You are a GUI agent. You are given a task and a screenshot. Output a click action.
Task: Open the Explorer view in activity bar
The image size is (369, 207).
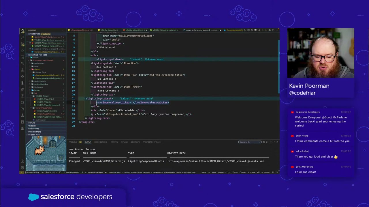pos(22,31)
